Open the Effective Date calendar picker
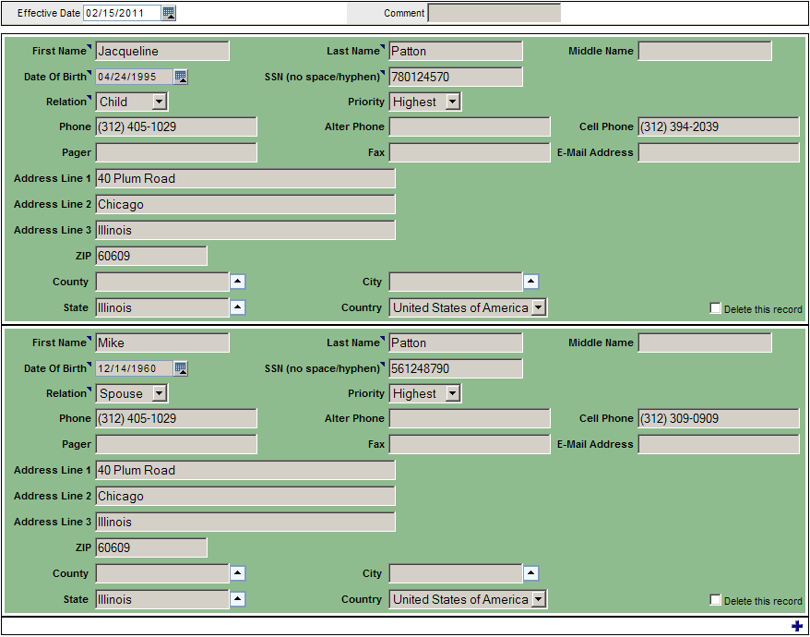Image resolution: width=810 pixels, height=637 pixels. [x=169, y=13]
